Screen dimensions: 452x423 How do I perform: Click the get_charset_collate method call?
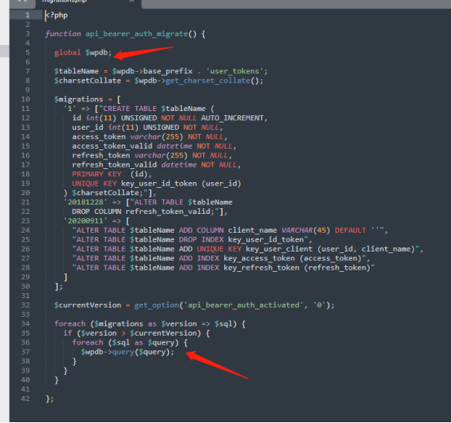(207, 81)
